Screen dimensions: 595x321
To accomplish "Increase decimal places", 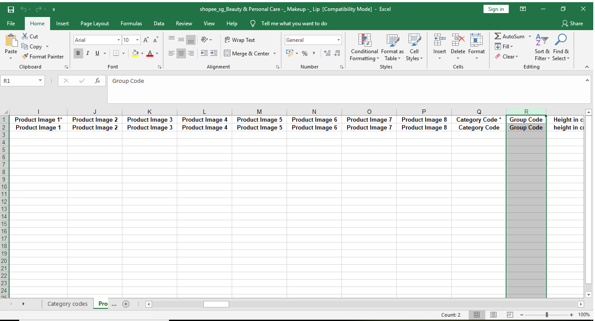I will coord(328,53).
